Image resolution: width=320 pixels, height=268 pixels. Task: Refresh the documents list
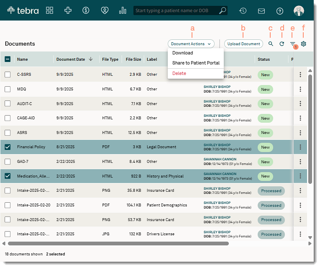tap(282, 44)
